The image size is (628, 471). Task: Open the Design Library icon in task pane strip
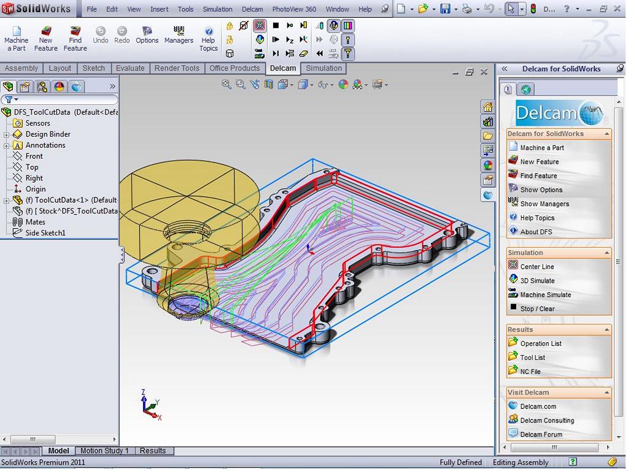click(487, 121)
